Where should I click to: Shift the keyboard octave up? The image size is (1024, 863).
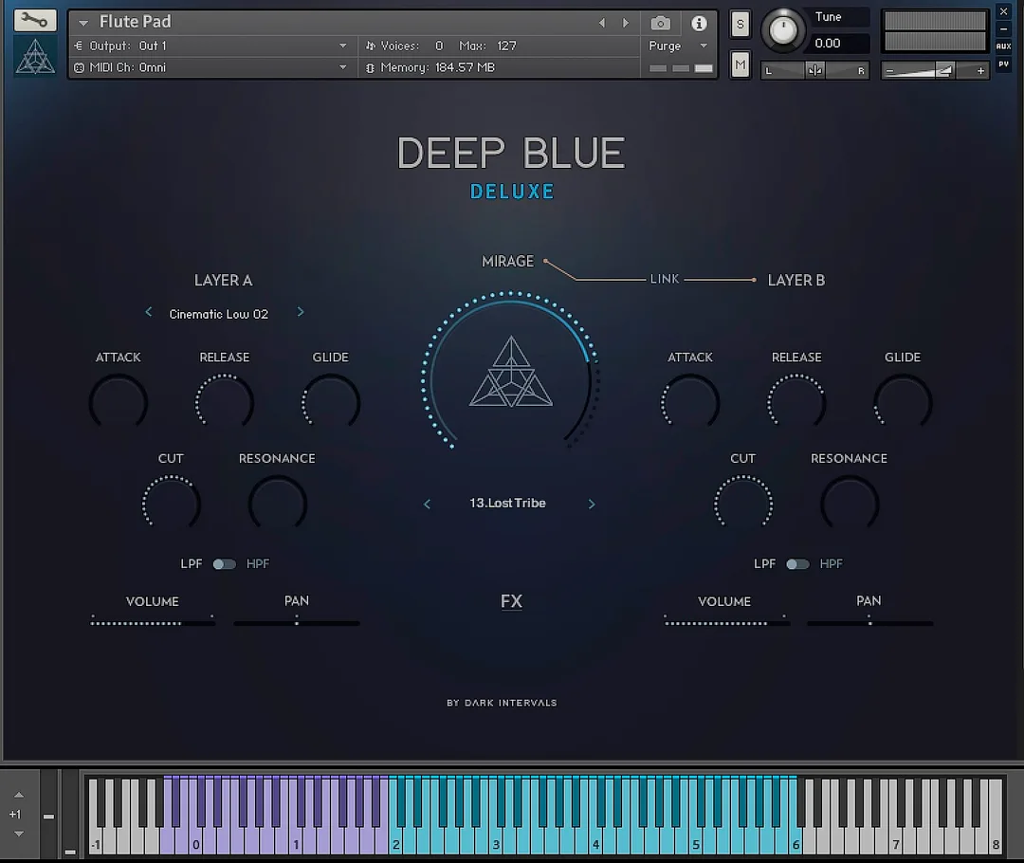(x=19, y=795)
